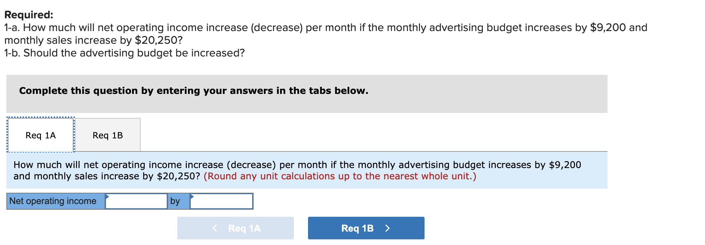Click the red rounding instruction text

pos(341,176)
